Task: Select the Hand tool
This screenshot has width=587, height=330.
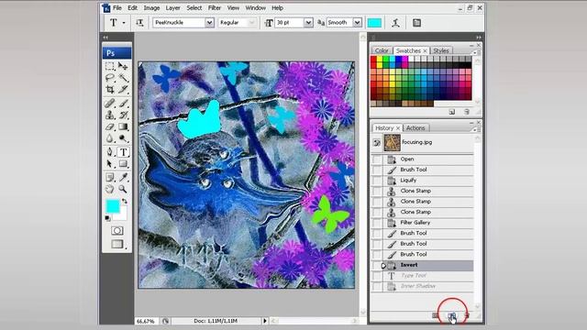Action: coord(110,189)
